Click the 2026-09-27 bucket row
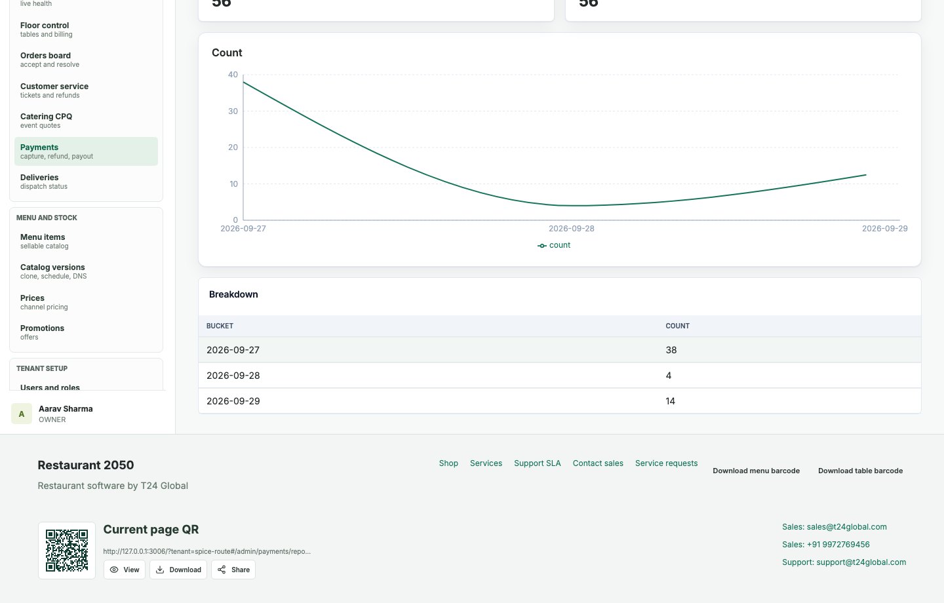 560,350
